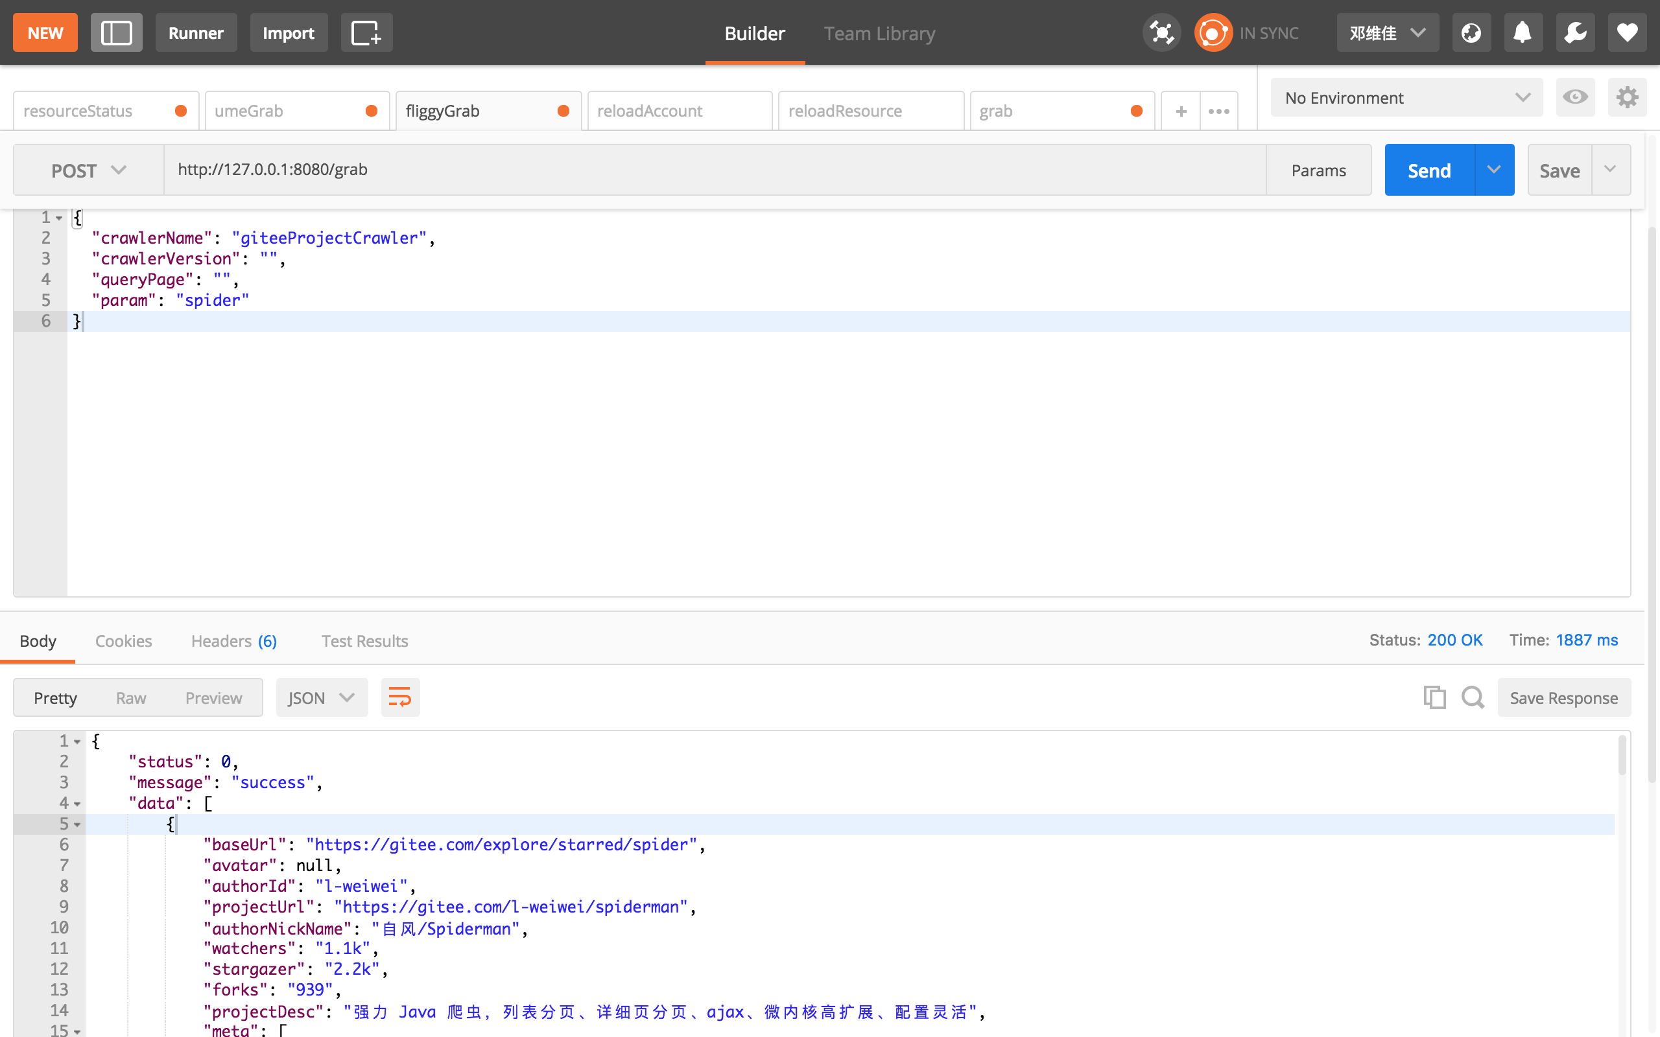Open the wrench settings icon
Viewport: 1660px width, 1037px height.
(1574, 32)
